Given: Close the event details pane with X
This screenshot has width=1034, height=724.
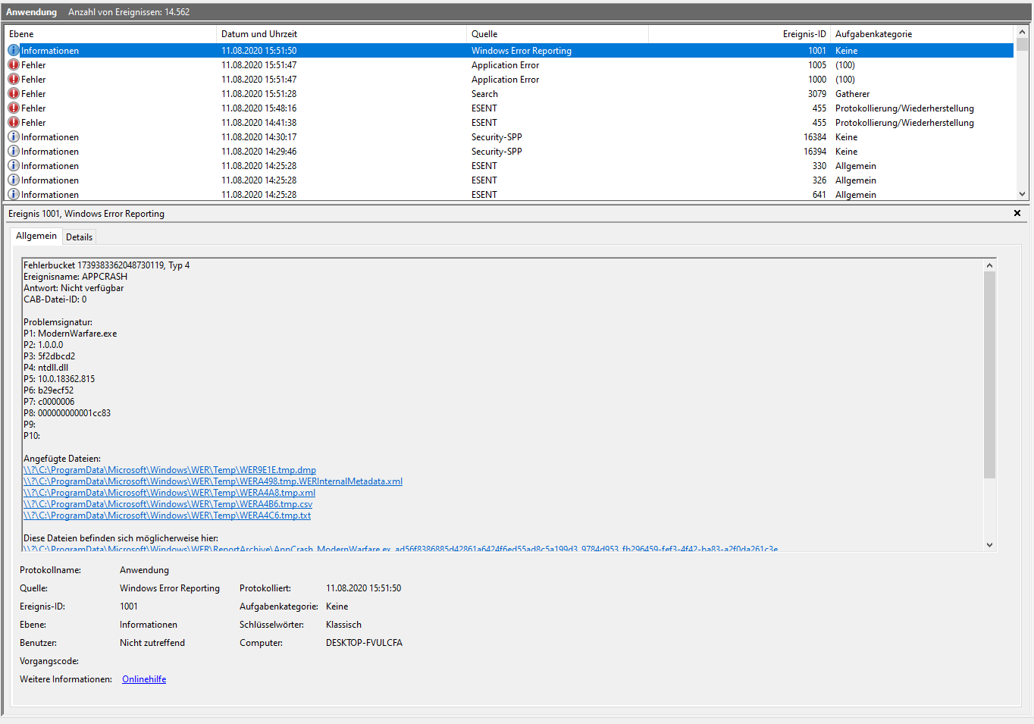Looking at the screenshot, I should (1017, 213).
